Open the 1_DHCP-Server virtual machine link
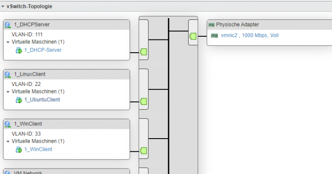 tap(43, 50)
